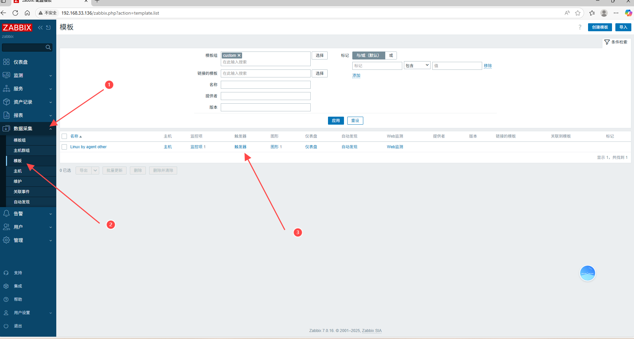Click the 移除 tag link
Image resolution: width=634 pixels, height=339 pixels.
[x=488, y=66]
